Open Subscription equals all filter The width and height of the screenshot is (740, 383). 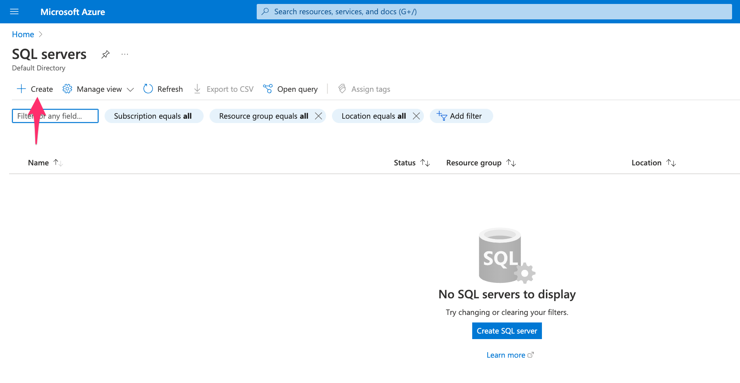tap(154, 116)
